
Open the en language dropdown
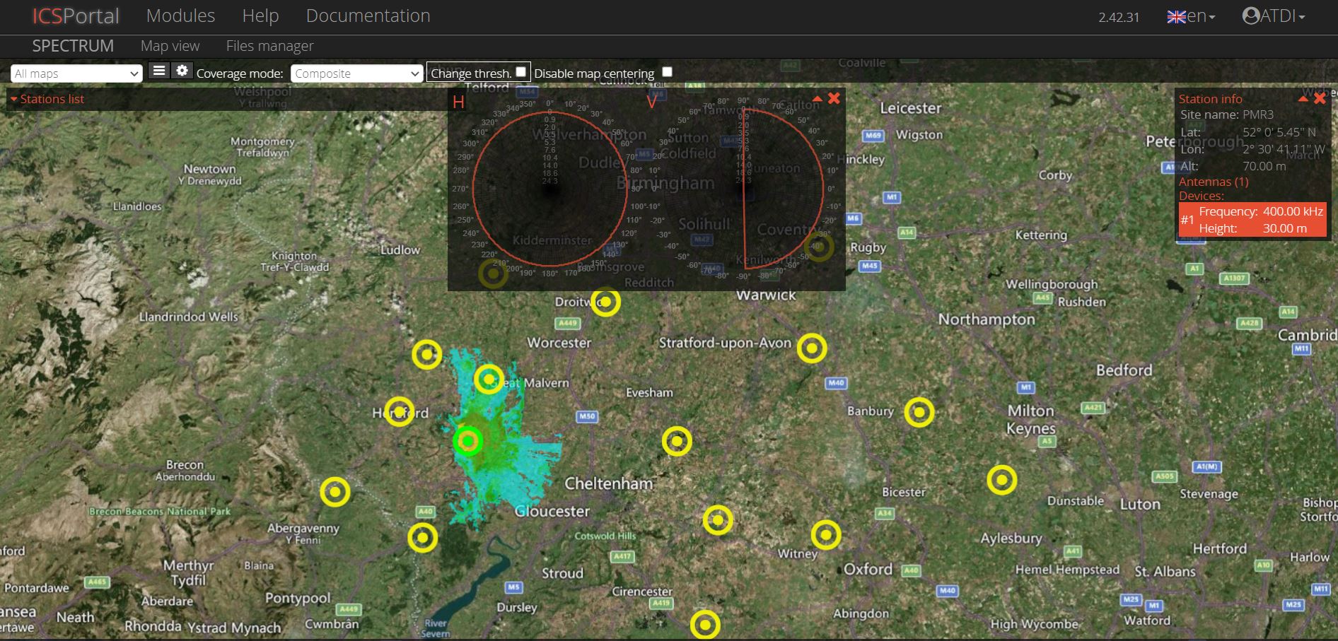coord(1192,16)
